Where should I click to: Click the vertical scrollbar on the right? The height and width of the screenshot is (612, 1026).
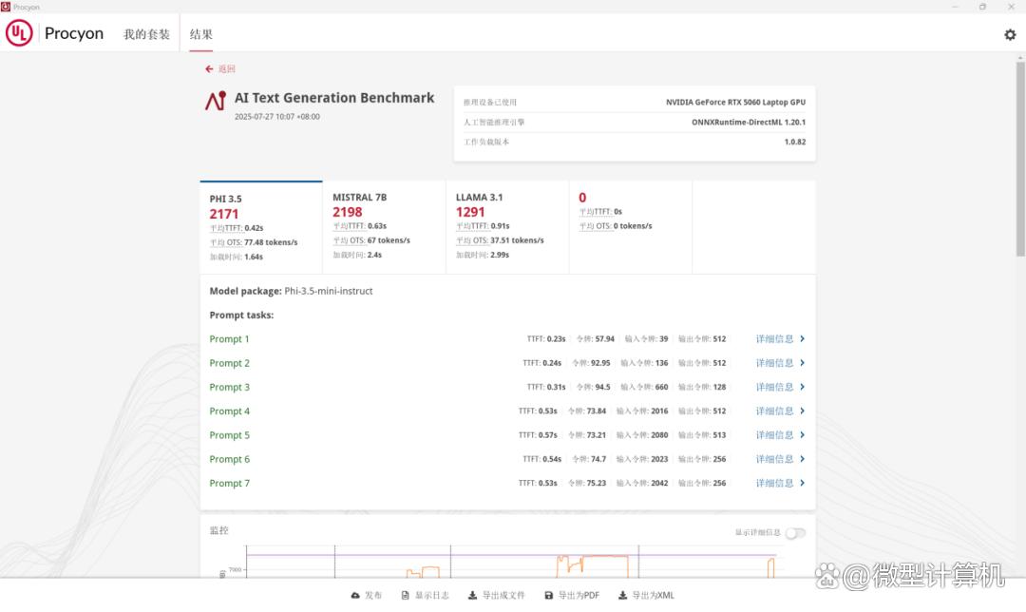click(x=1020, y=152)
